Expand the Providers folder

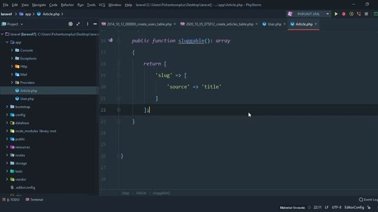tap(12, 82)
